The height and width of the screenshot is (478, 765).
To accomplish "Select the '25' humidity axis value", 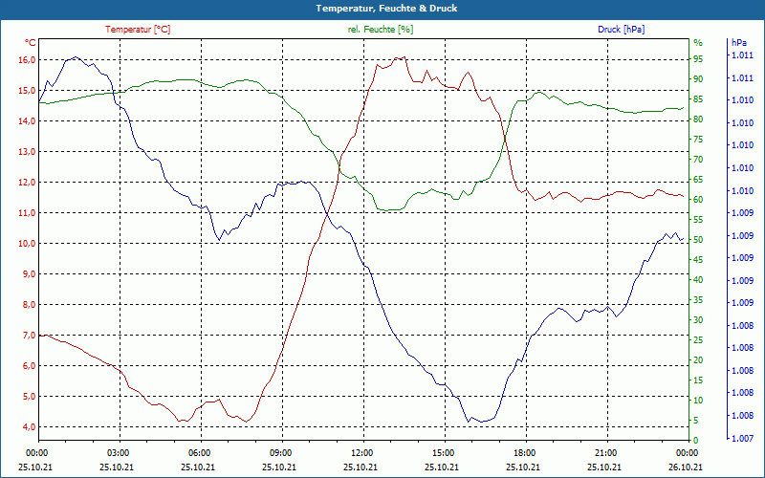I will click(698, 340).
